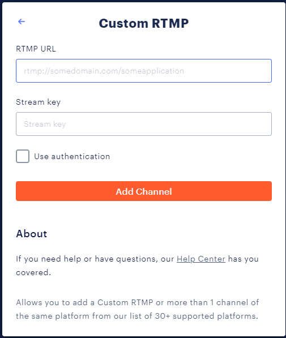Screen dimensions: 286x338
Task: Click the 'Stream key' label above the field
Action: [x=38, y=102]
